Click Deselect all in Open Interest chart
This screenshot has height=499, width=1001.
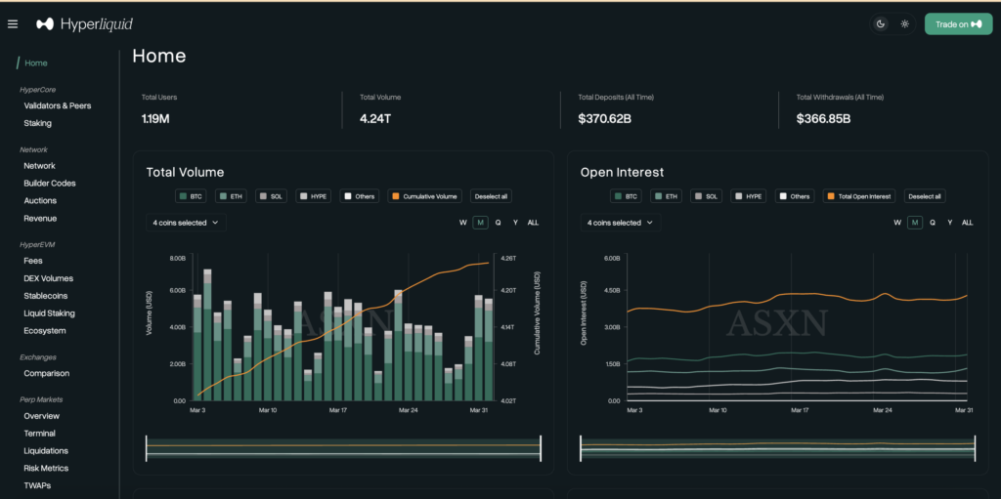[x=926, y=196]
